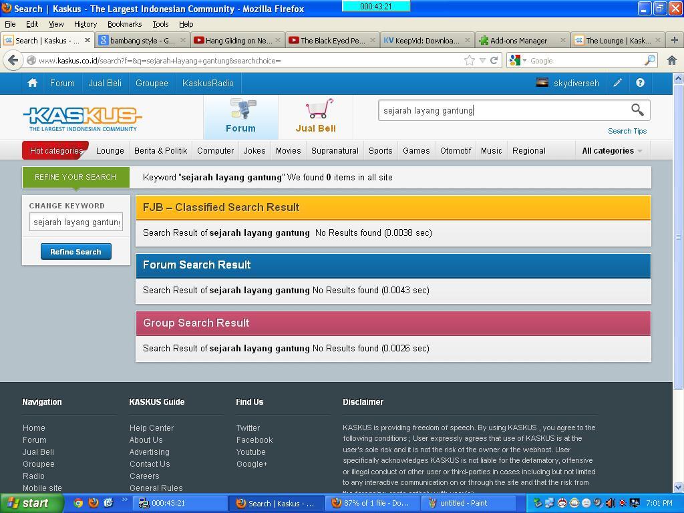Open the Regional category
Screen dimensions: 684x513
click(529, 150)
